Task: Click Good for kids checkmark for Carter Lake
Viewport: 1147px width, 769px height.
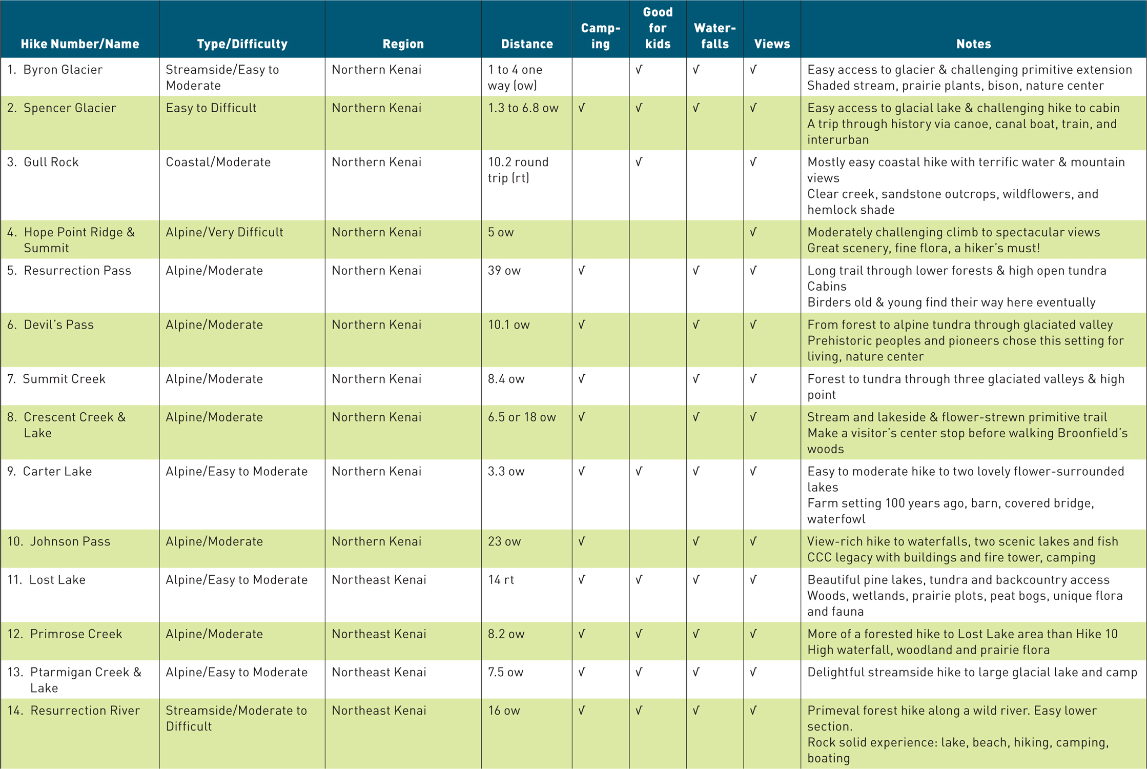Action: pos(639,472)
